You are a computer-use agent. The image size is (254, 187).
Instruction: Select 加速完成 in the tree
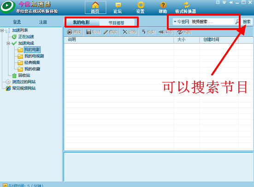pyautogui.click(x=26, y=43)
